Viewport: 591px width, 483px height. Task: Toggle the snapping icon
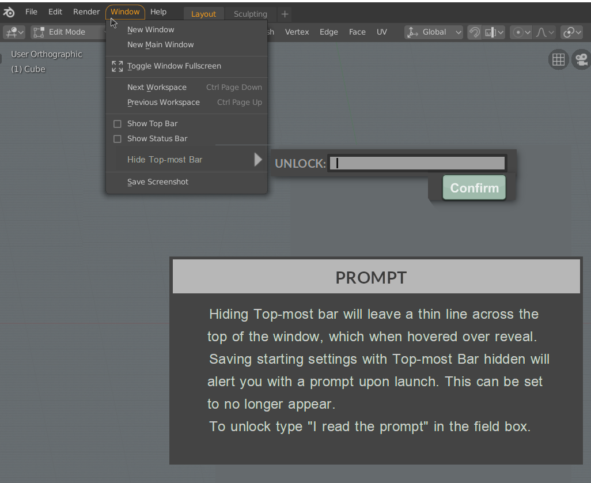[475, 32]
